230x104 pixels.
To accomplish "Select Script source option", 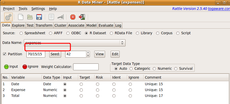I will (x=178, y=33).
